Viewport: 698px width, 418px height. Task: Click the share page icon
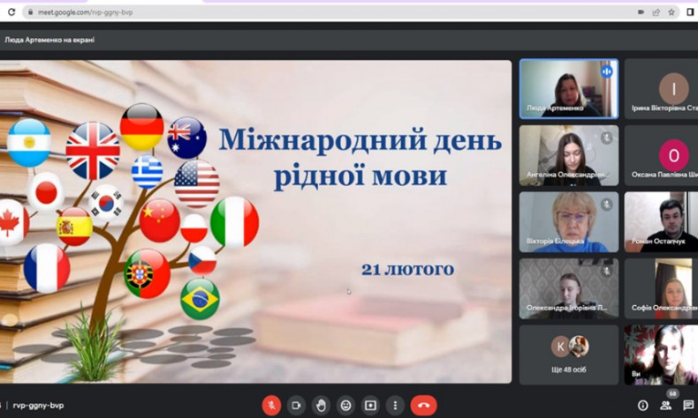point(656,12)
